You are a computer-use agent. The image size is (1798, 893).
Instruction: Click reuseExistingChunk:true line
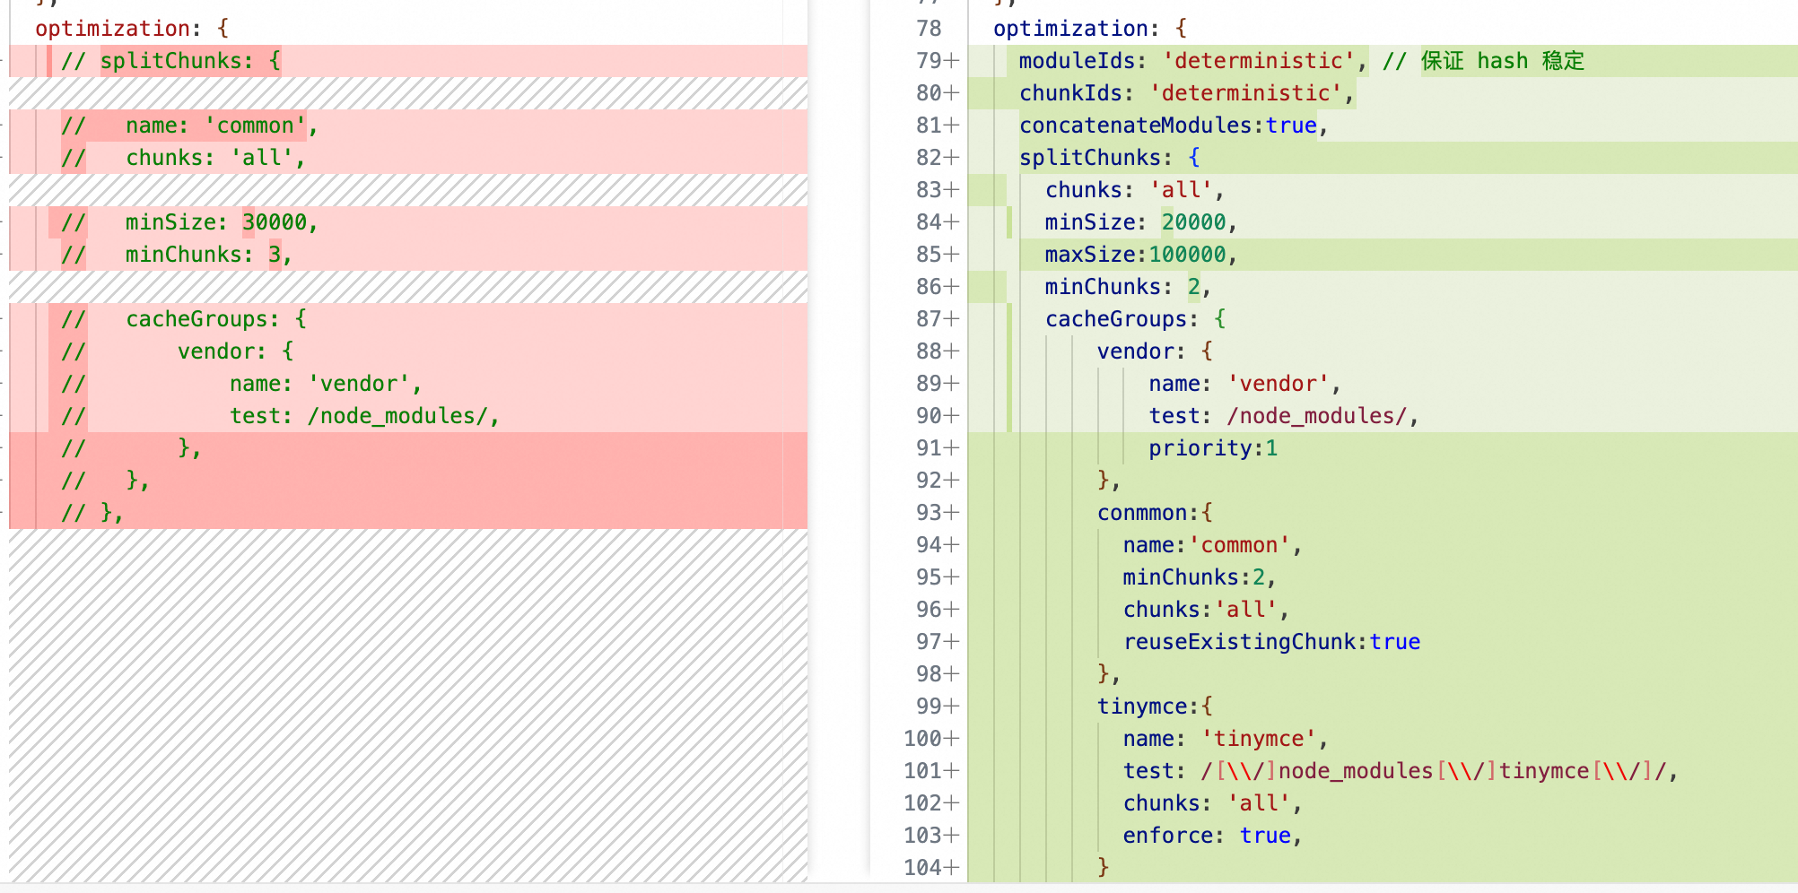[1271, 642]
